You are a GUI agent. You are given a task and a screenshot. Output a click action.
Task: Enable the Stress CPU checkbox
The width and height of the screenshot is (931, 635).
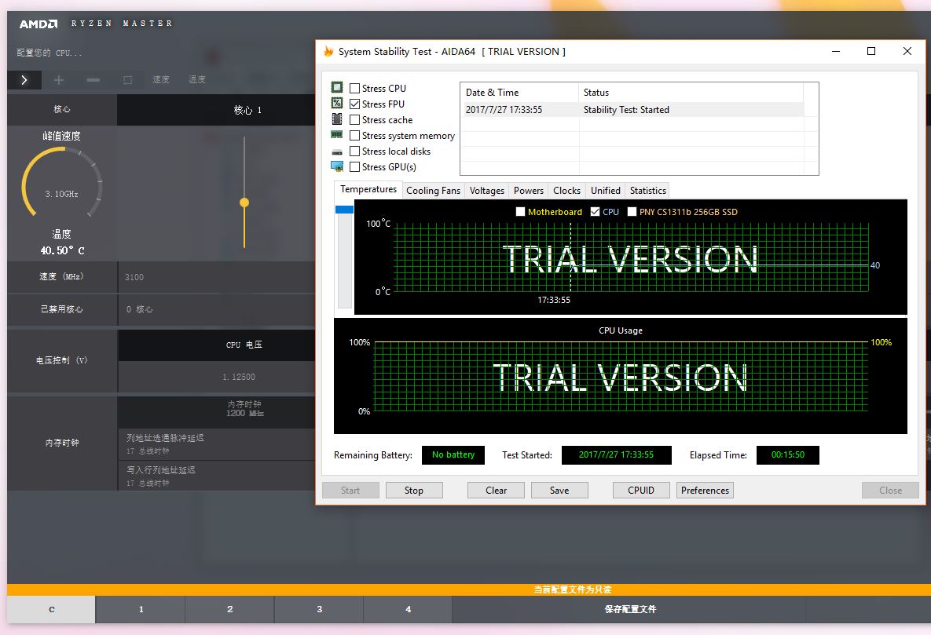[354, 88]
